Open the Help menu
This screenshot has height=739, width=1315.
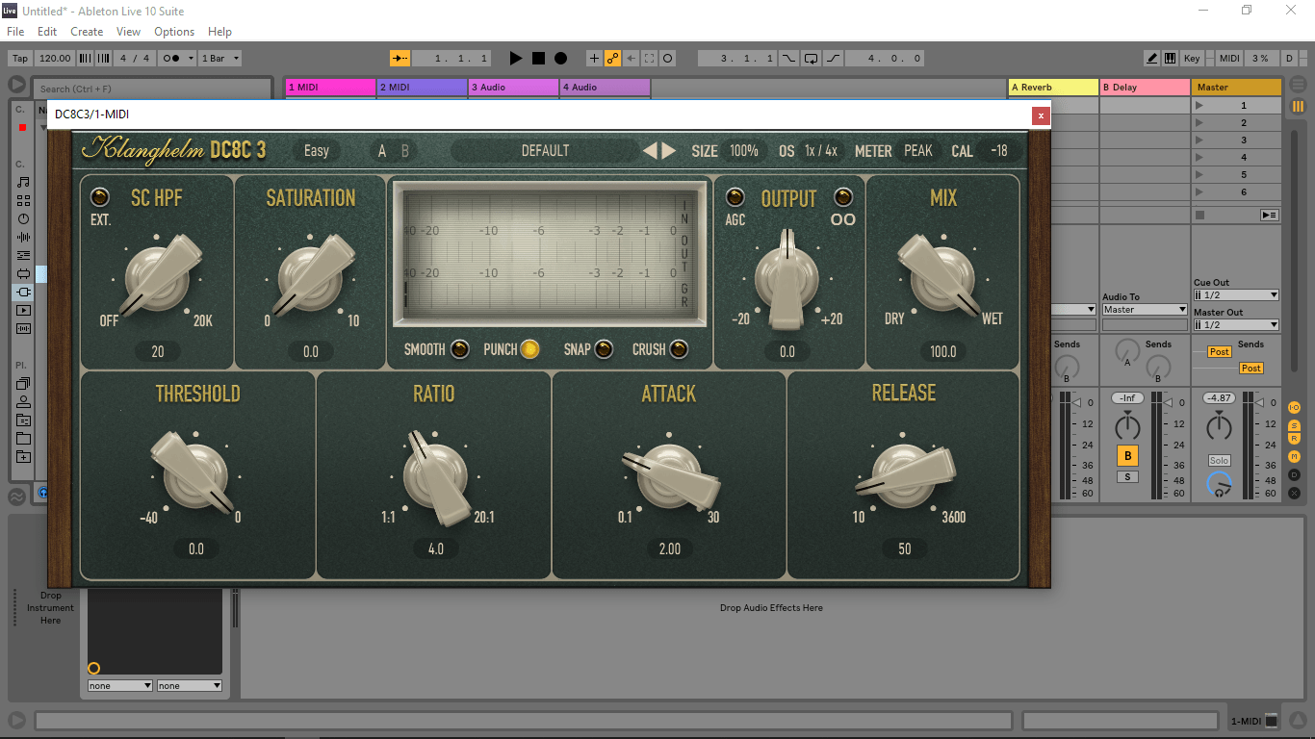219,32
